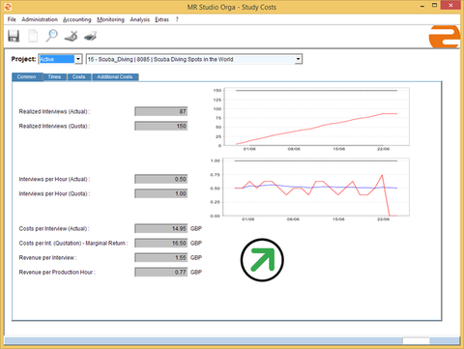
Task: Open the Extras menu
Action: click(x=161, y=19)
